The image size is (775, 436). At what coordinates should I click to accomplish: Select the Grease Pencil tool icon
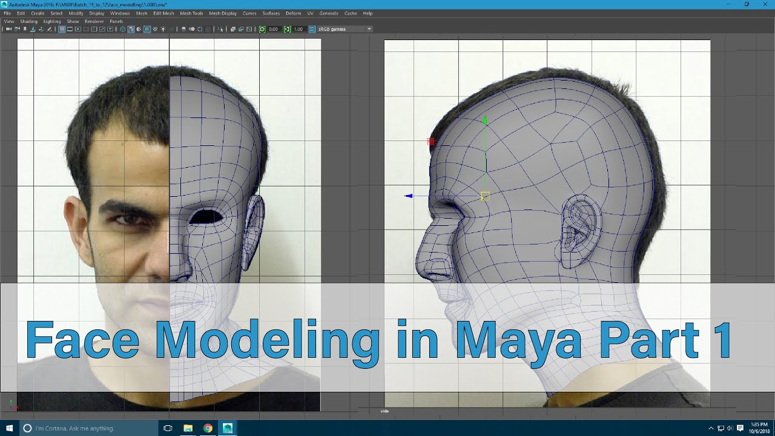[49, 29]
